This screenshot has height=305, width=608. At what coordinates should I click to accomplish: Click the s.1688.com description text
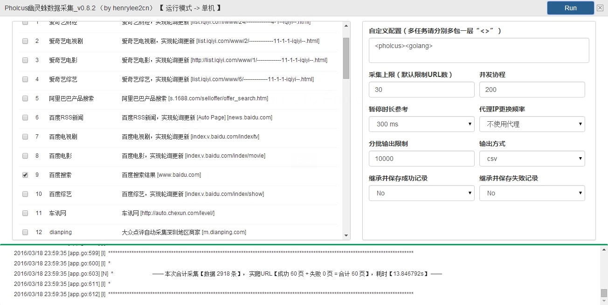tap(195, 98)
